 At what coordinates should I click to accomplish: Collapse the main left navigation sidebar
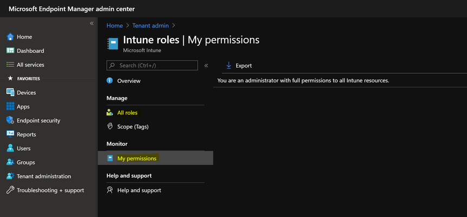[x=92, y=23]
